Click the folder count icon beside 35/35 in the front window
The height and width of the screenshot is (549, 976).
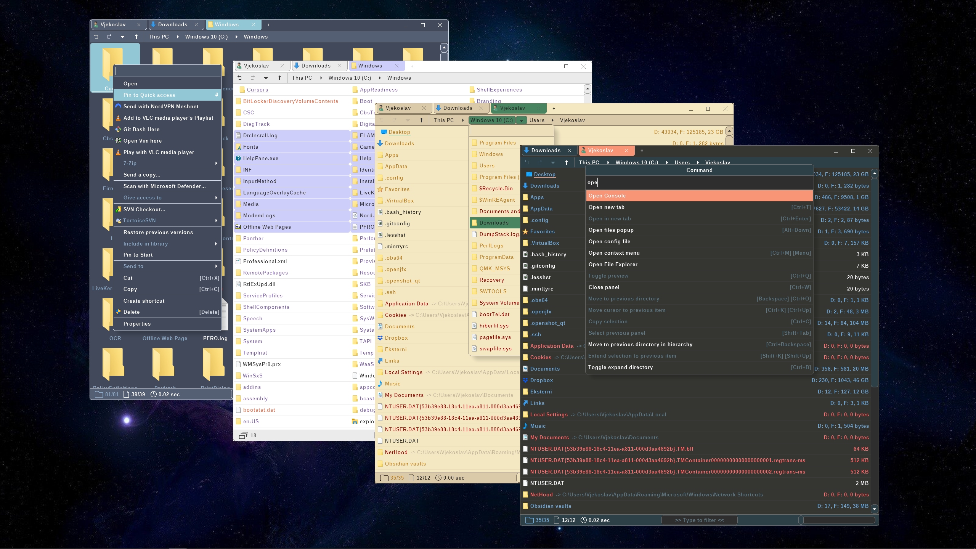tap(529, 520)
